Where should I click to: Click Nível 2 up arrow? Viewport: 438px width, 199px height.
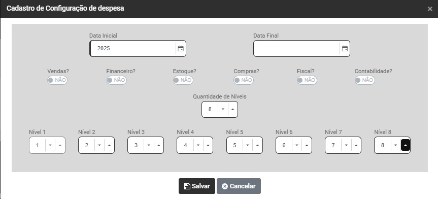pos(109,145)
